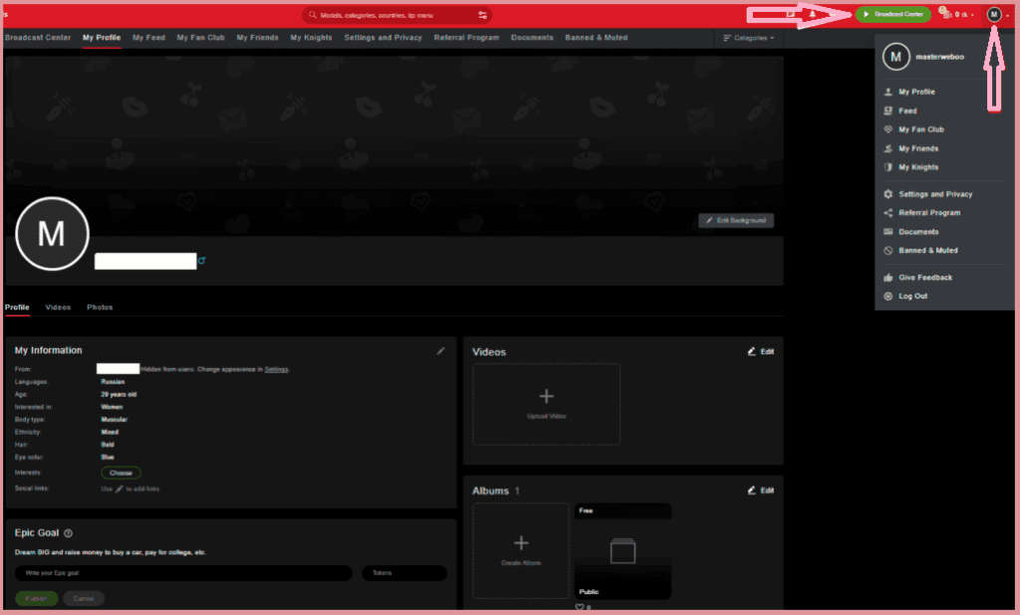This screenshot has height=615, width=1020.
Task: Click the search filter sliders icon
Action: coord(483,16)
